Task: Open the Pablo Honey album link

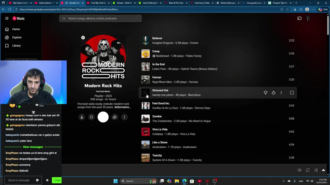Action: click(194, 56)
